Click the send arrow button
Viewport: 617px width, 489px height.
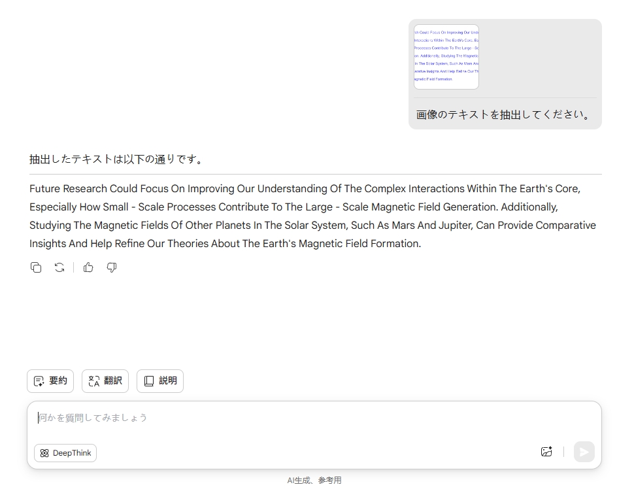584,452
